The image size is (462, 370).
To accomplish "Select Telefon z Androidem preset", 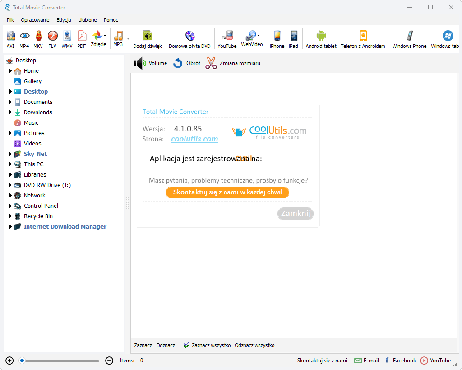I will tap(363, 39).
